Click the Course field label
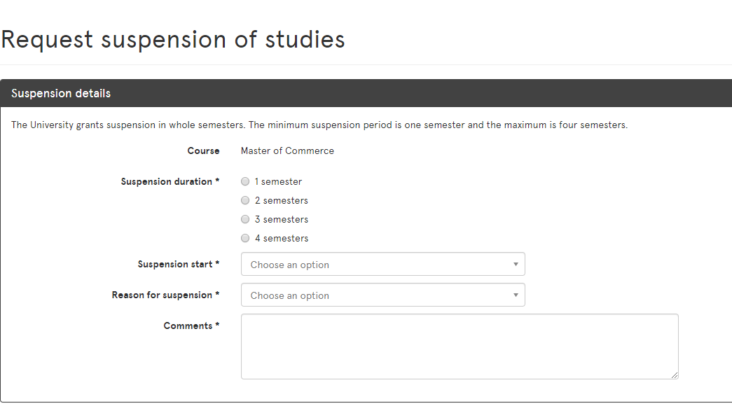 [203, 150]
